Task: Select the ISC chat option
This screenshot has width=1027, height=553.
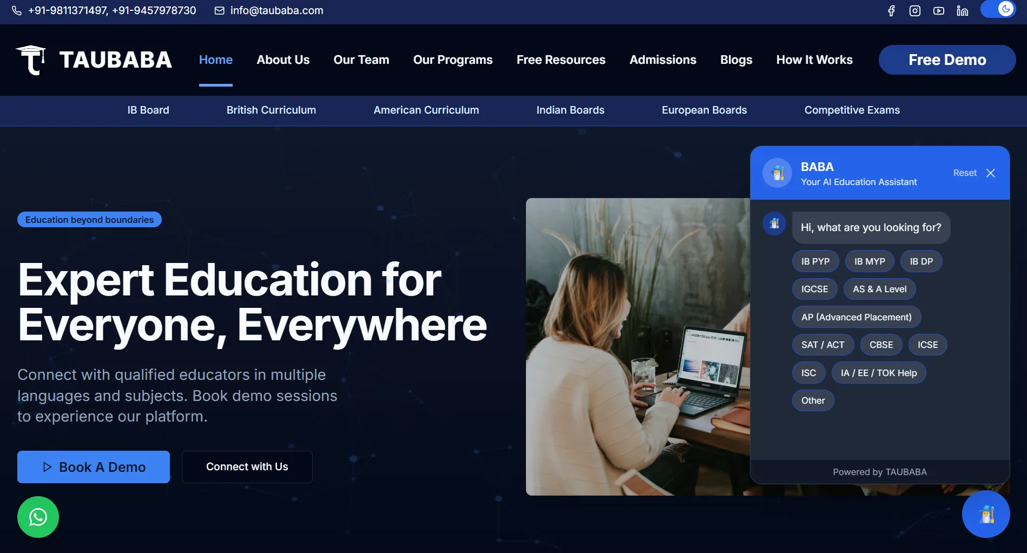Action: click(809, 373)
